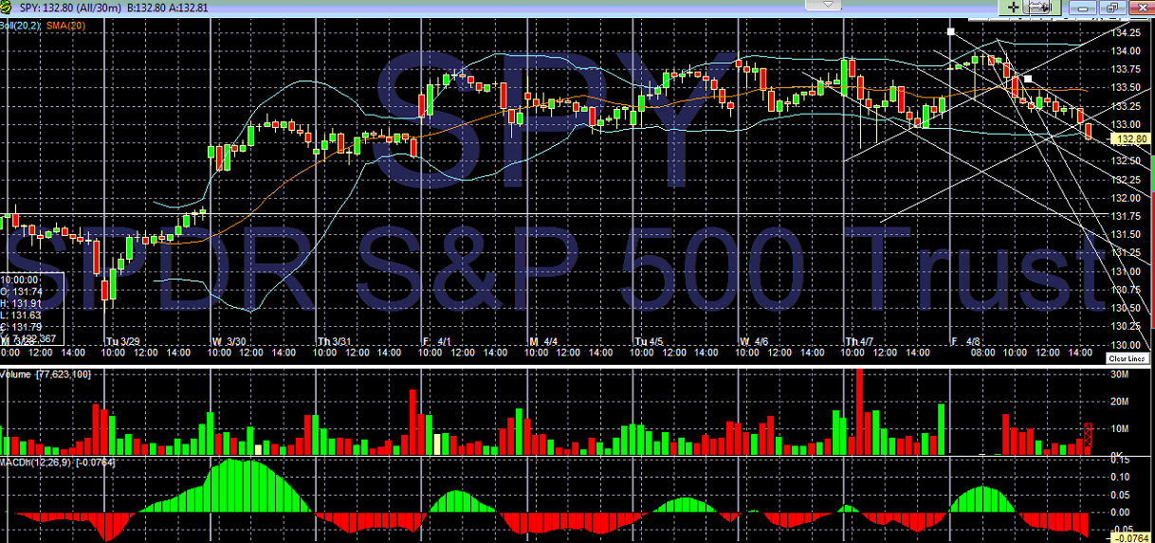Image resolution: width=1155 pixels, height=543 pixels.
Task: Click the 133.00 price axis label
Action: click(x=1127, y=124)
